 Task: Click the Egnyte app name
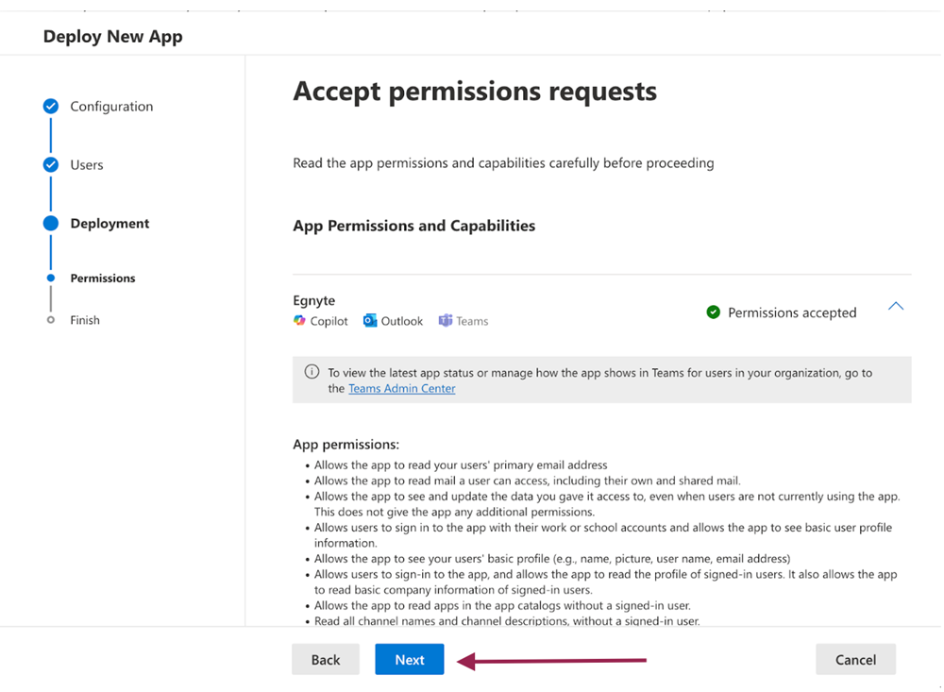(314, 300)
